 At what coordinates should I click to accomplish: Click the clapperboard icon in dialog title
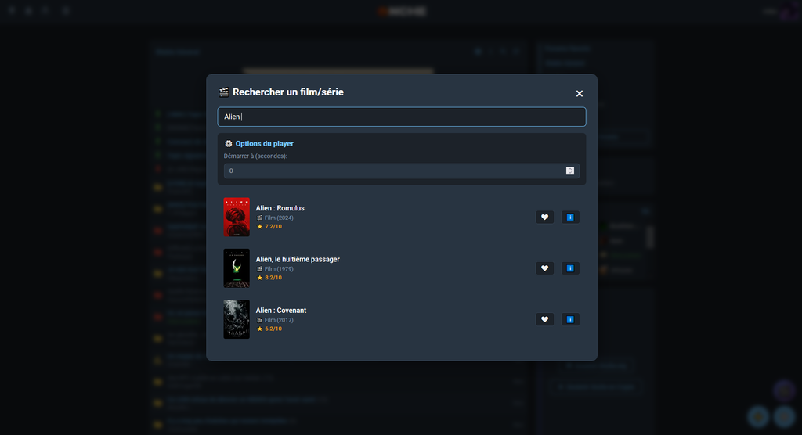tap(223, 92)
